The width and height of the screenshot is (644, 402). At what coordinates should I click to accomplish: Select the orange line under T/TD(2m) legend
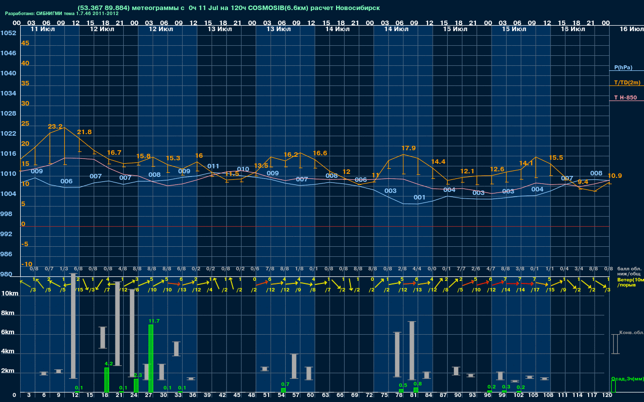point(626,86)
